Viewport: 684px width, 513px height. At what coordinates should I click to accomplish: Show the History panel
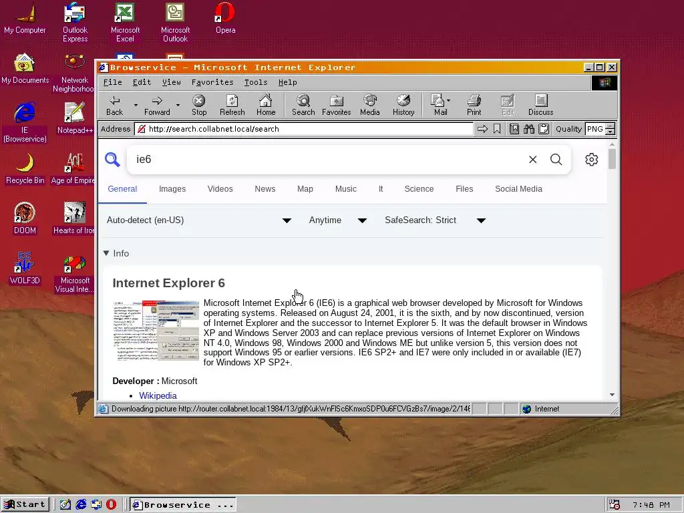tap(403, 105)
